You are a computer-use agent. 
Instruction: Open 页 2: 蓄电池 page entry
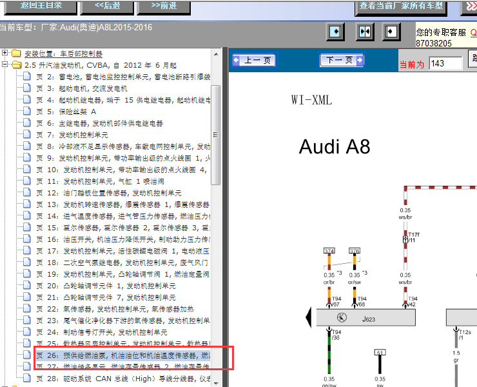pos(123,77)
